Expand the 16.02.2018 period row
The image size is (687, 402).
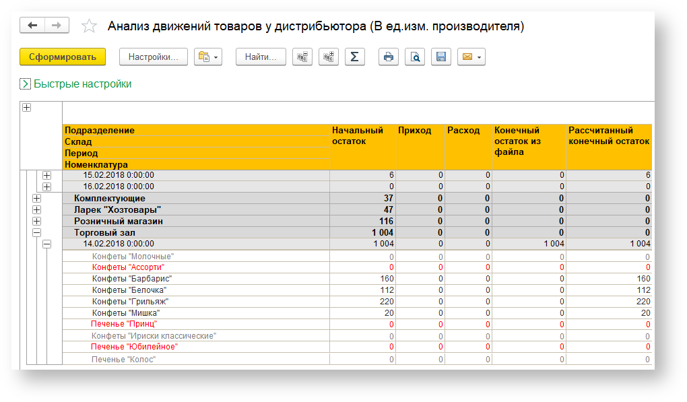(x=47, y=187)
